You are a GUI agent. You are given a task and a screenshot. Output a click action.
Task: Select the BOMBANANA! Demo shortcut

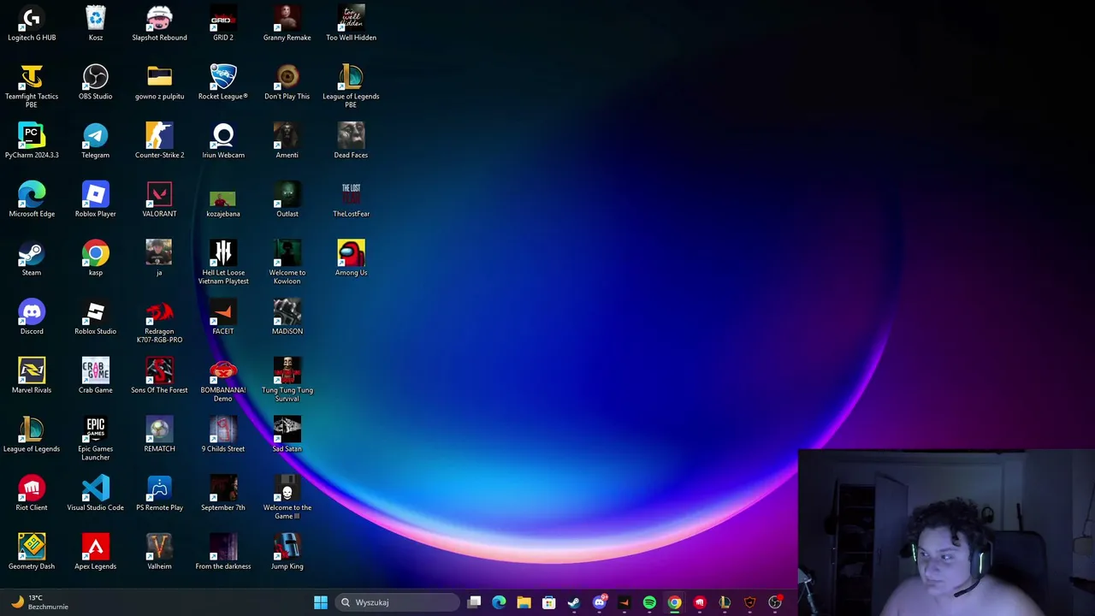(223, 381)
